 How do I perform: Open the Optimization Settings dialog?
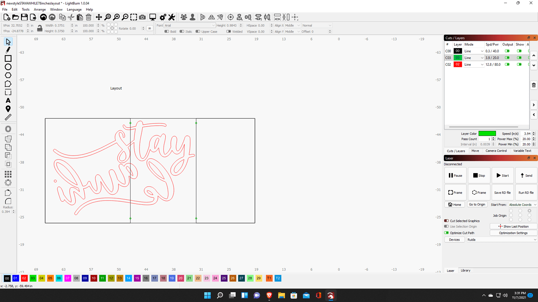[x=513, y=232]
